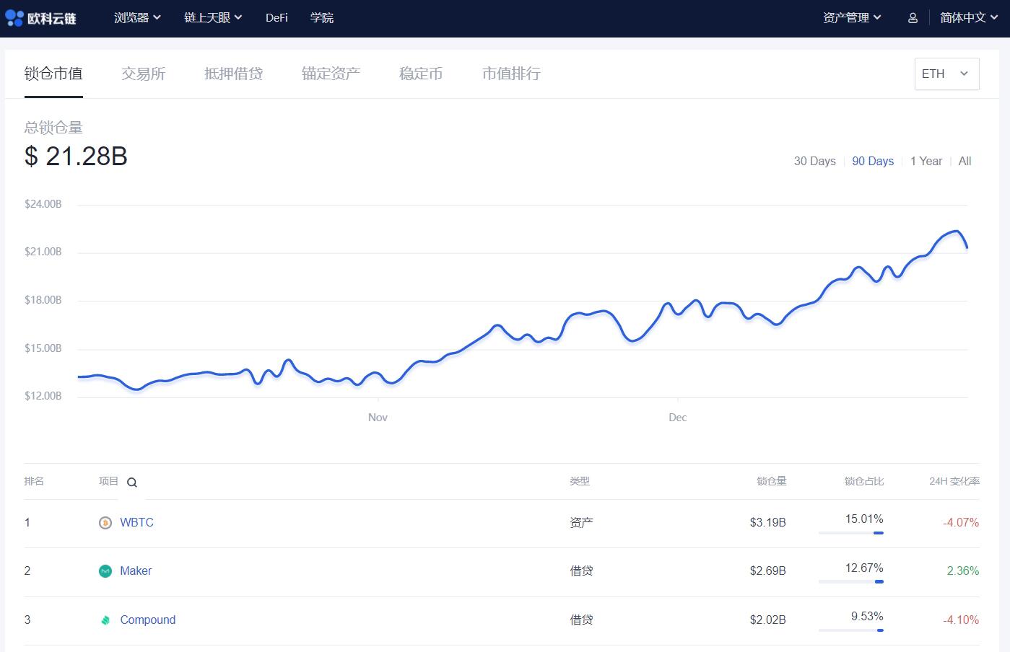Click the Compound token icon
Image resolution: width=1010 pixels, height=652 pixels.
click(x=105, y=620)
